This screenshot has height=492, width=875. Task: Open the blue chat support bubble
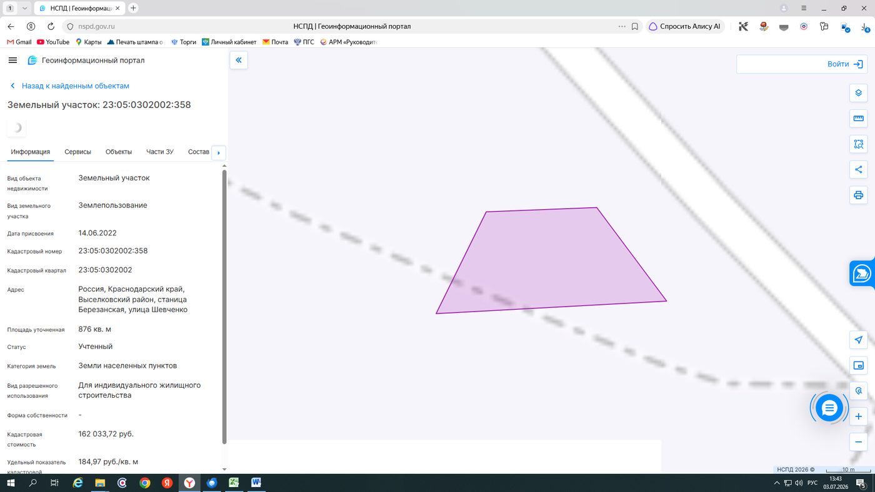click(x=829, y=408)
